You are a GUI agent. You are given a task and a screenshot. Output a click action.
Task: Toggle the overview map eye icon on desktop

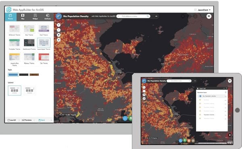click(209, 16)
